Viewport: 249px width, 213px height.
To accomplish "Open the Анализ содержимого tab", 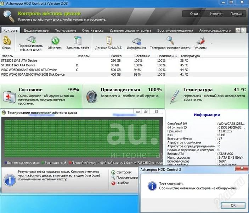I will pyautogui.click(x=215, y=31).
